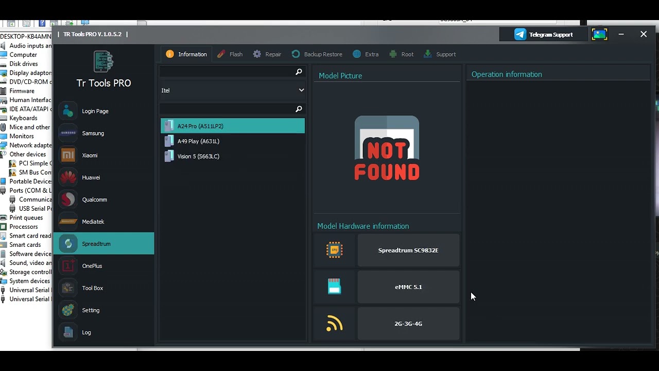
Task: Select Print queues in Device Manager
Action: pos(26,217)
